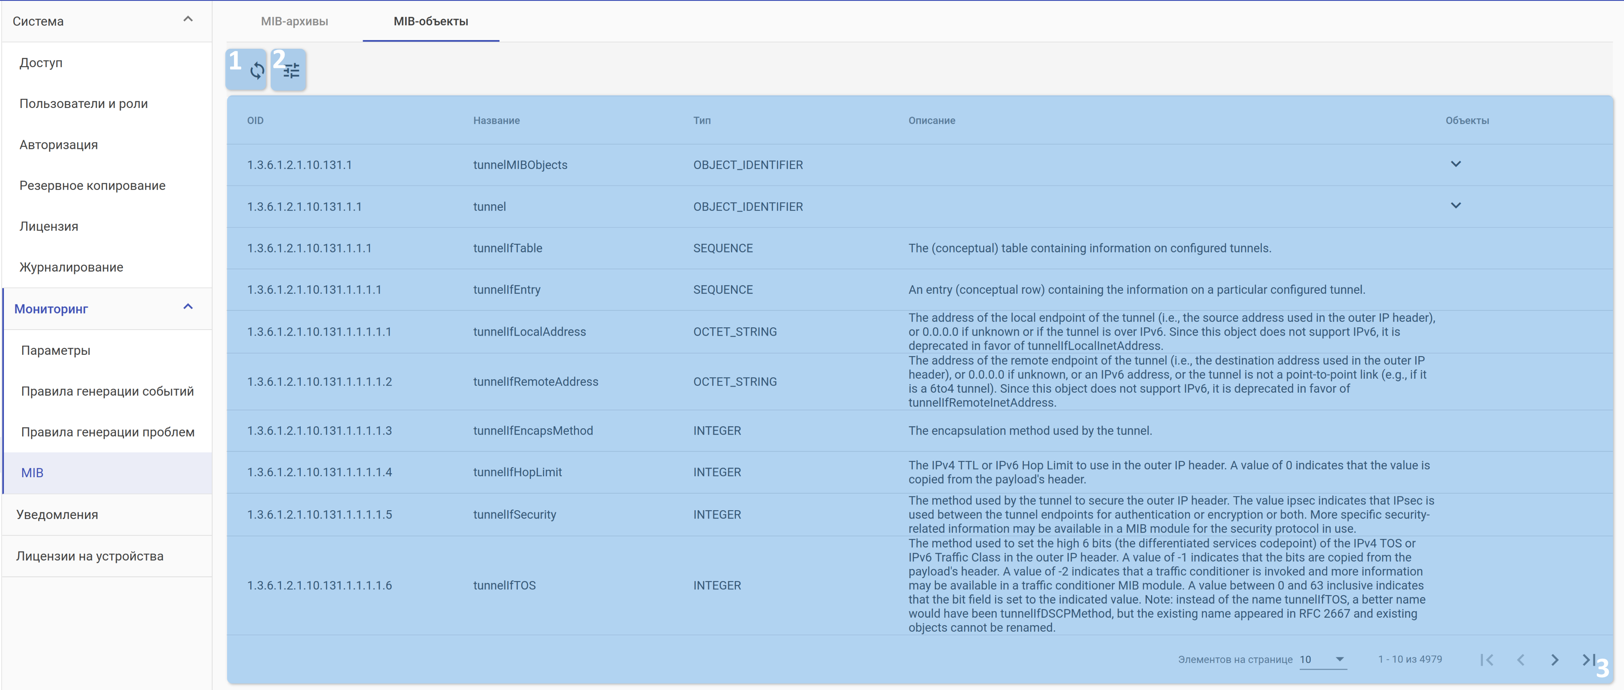Screen dimensions: 1624x690
Task: Expand objects of the tunnel row
Action: click(x=1455, y=206)
